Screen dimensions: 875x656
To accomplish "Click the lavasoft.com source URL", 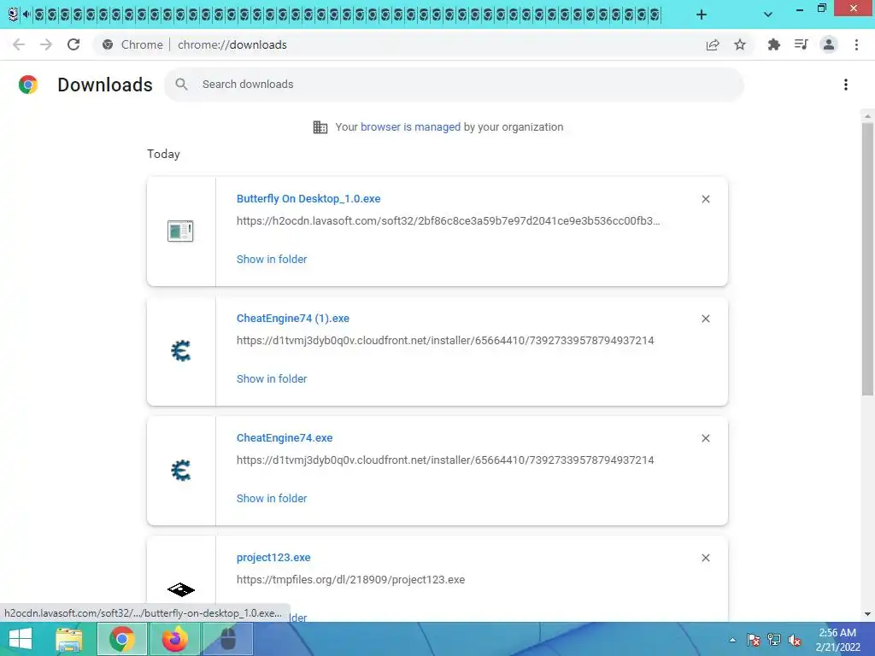I will click(x=448, y=221).
